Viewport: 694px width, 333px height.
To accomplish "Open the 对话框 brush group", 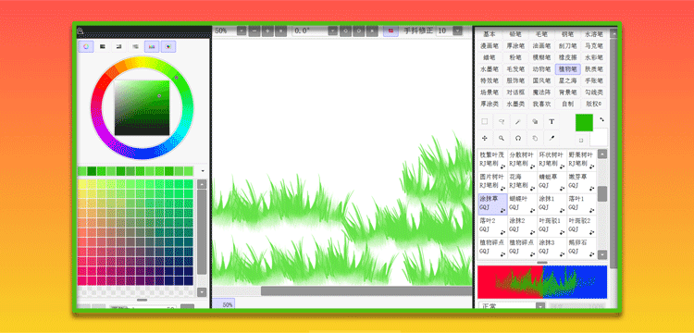I will [x=515, y=92].
